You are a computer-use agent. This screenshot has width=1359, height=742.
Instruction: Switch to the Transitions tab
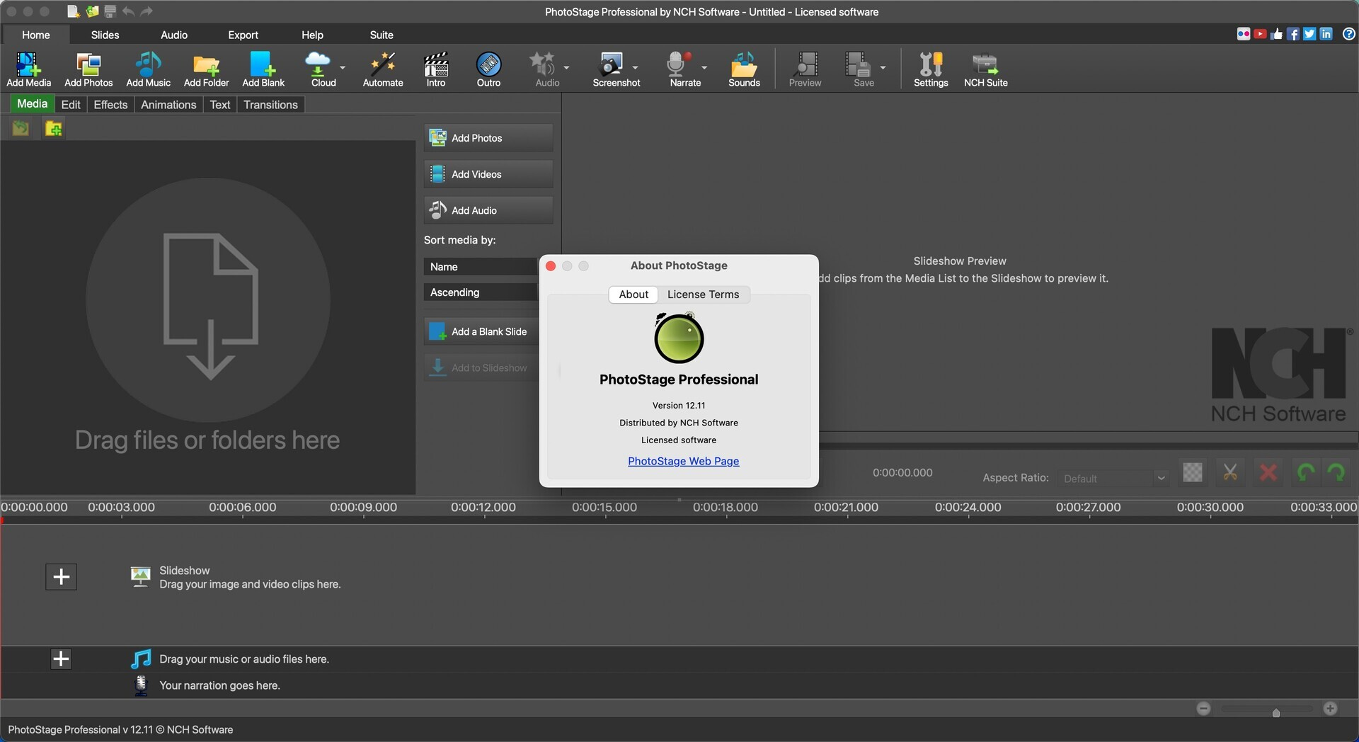click(270, 104)
